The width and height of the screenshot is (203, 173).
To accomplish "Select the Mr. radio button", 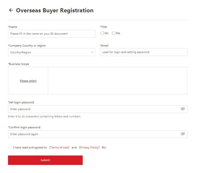I will click(102, 33).
